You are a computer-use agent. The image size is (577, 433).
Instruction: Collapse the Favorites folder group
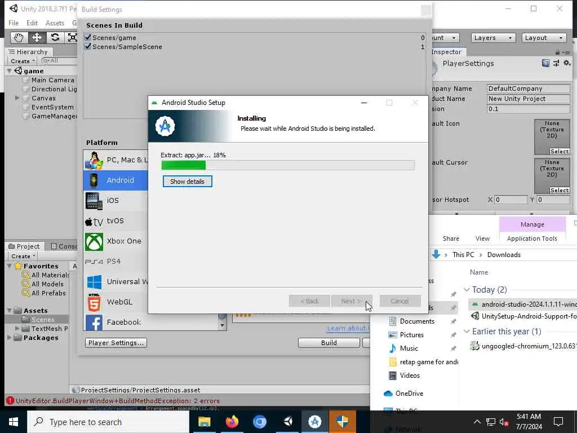pos(9,266)
